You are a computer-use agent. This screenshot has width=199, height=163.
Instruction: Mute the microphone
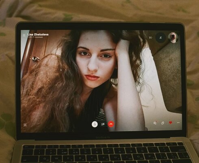pyautogui.click(x=95, y=124)
